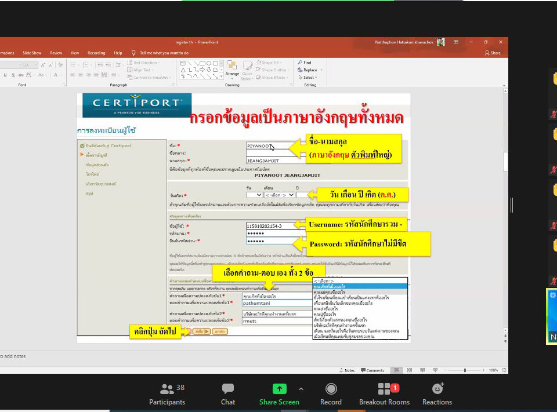Switch to Normal view in the status bar
Image resolution: width=557 pixels, height=412 pixels.
coord(397,370)
